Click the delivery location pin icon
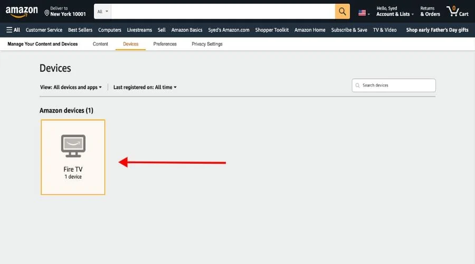475x264 pixels. (46, 13)
